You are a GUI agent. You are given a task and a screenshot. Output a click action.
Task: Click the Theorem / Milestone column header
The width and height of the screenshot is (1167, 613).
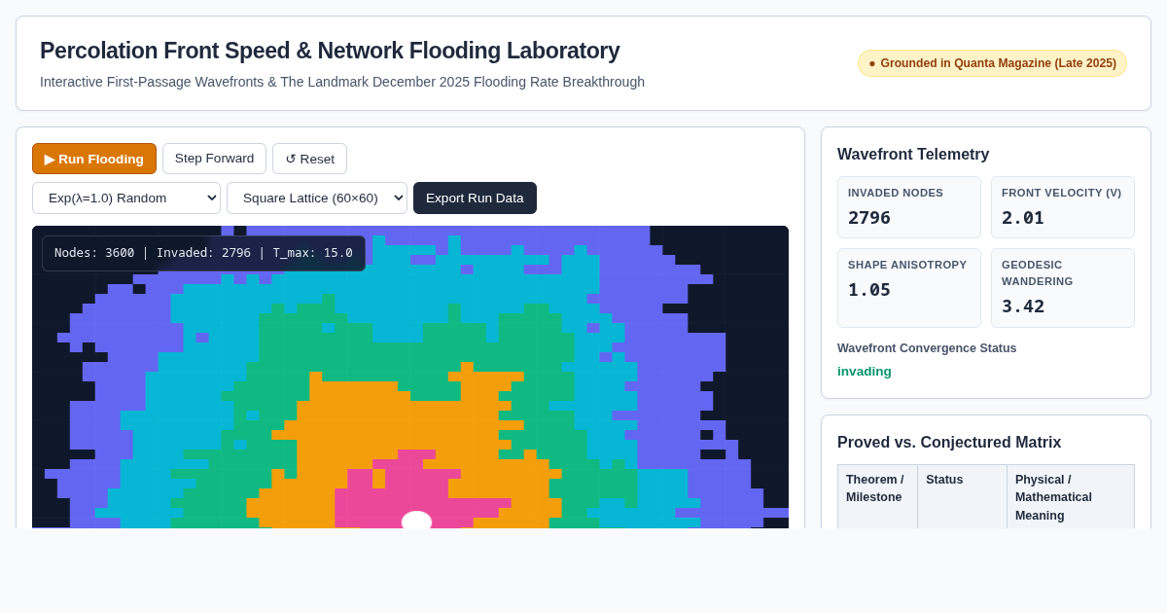[x=877, y=496]
